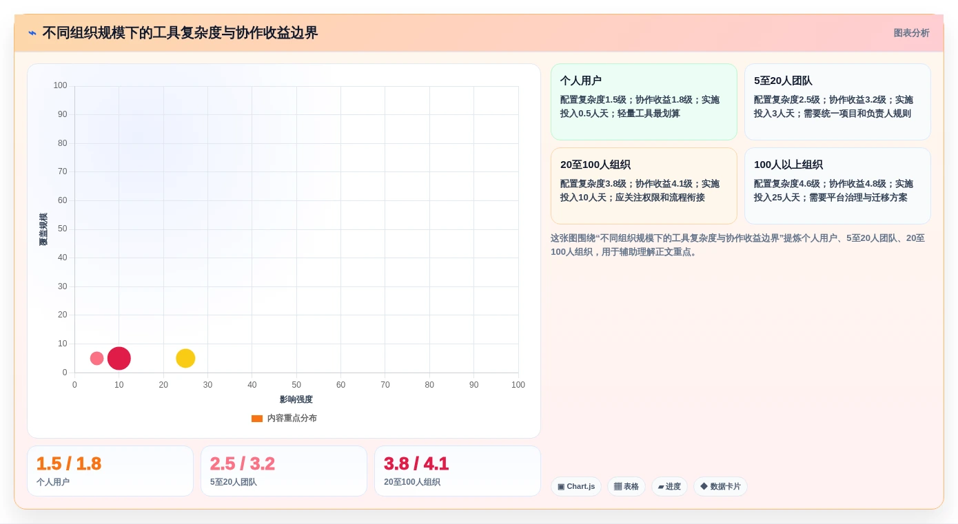Select the 进度 tag chip
The width and height of the screenshot is (958, 524).
click(669, 486)
